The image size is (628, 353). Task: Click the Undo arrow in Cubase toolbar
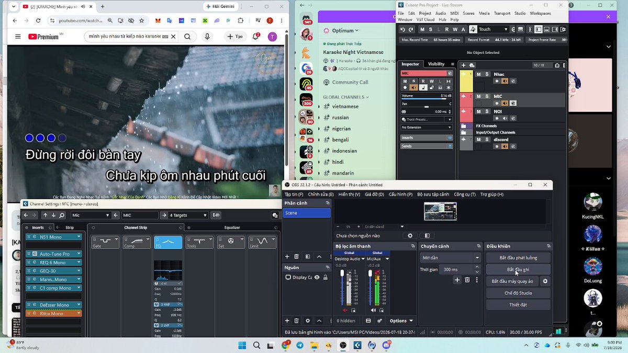pyautogui.click(x=402, y=29)
